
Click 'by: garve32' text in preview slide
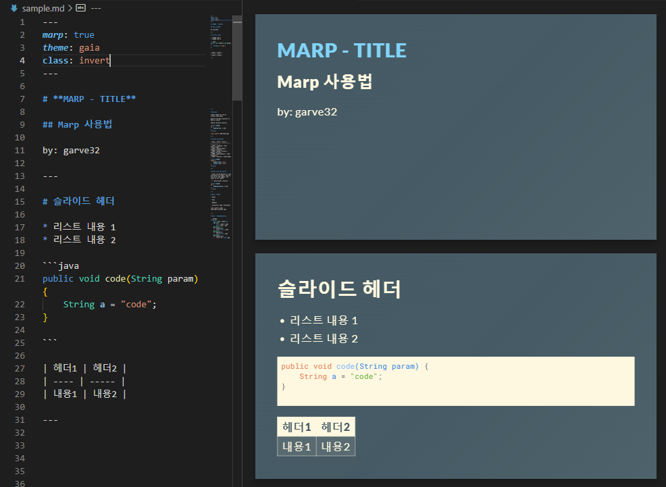[307, 112]
